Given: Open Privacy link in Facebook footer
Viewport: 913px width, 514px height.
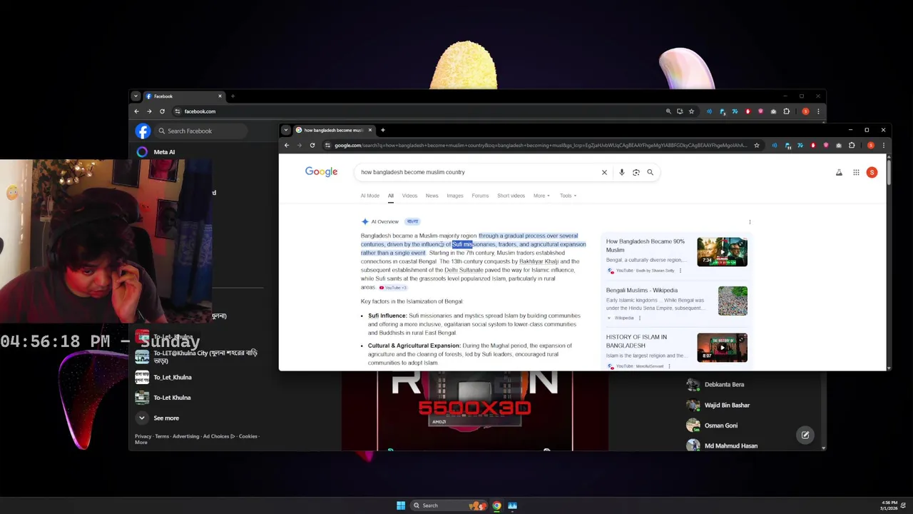Looking at the screenshot, I should tap(143, 436).
